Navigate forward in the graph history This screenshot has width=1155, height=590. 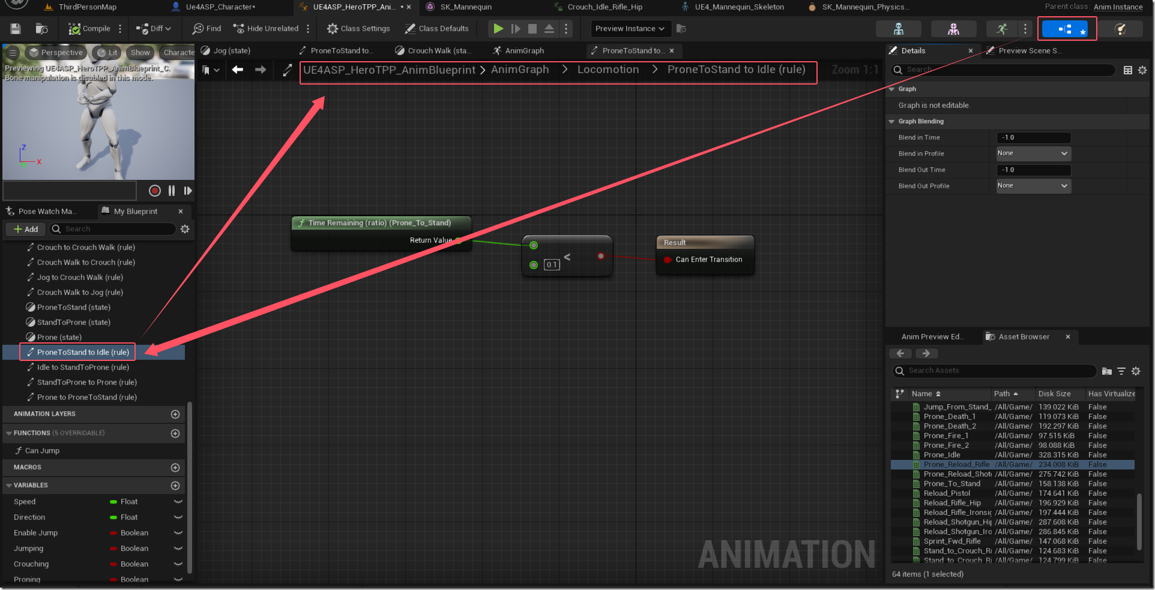click(261, 70)
